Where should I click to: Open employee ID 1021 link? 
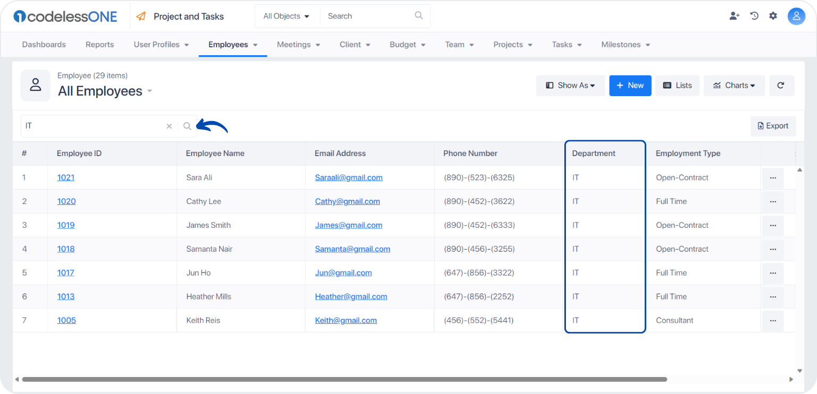click(66, 178)
